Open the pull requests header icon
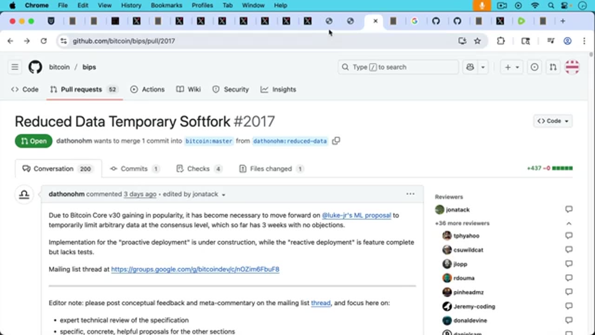Viewport: 595px width, 335px height. pos(553,67)
